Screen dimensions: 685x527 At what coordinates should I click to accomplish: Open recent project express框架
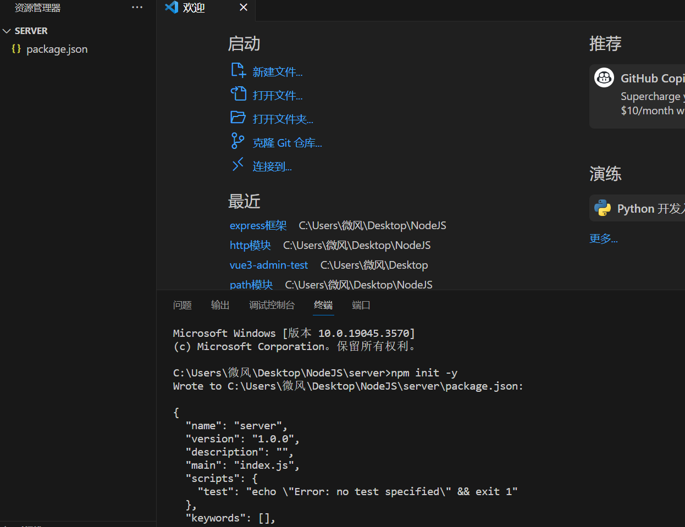point(258,225)
